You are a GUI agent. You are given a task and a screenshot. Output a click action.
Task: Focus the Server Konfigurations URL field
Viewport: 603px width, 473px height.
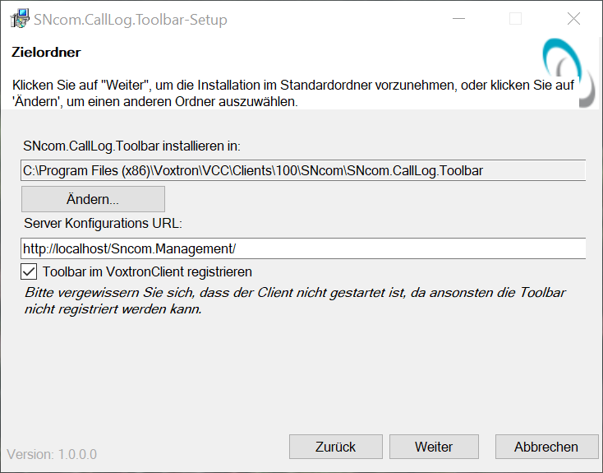(302, 248)
